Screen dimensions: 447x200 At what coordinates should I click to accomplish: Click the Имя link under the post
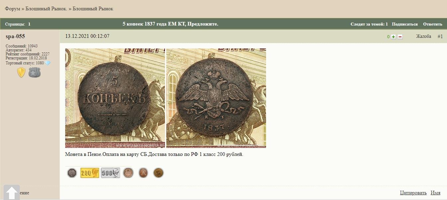click(x=435, y=193)
